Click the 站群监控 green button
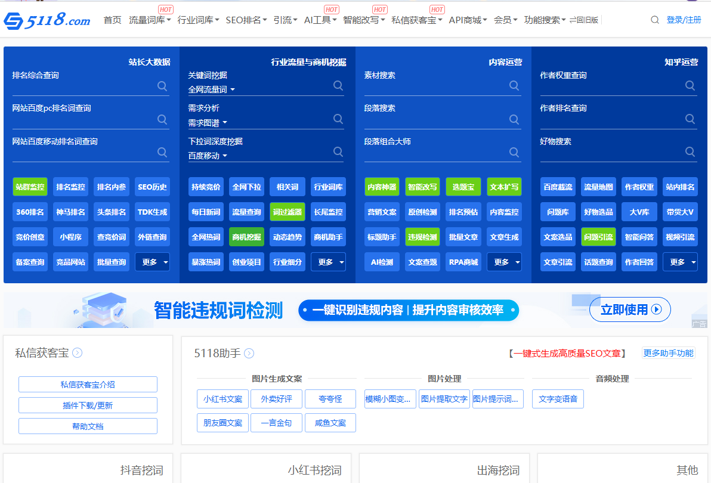 coord(30,187)
